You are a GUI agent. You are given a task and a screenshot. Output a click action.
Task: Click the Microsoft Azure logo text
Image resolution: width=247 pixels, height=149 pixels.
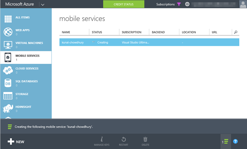coord(19,4)
